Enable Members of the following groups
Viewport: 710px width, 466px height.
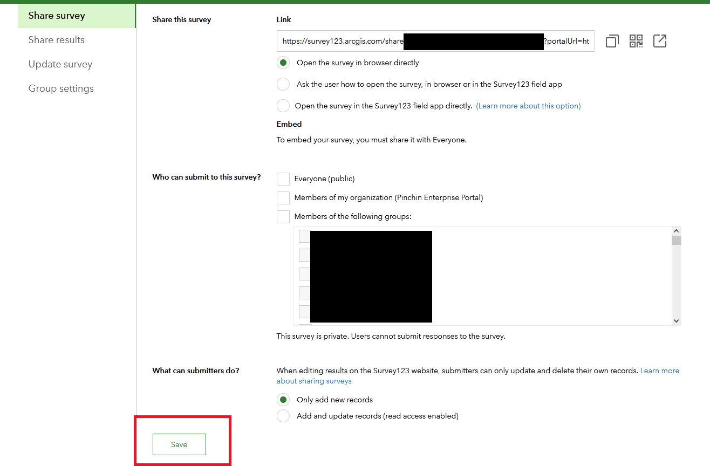coord(283,216)
